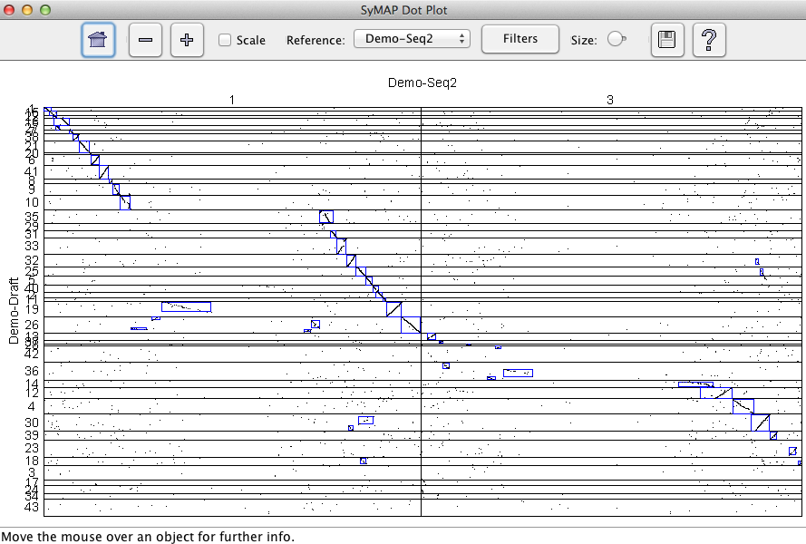806x544 pixels.
Task: Click the Demo-Draft vertical axis label
Action: pos(14,311)
